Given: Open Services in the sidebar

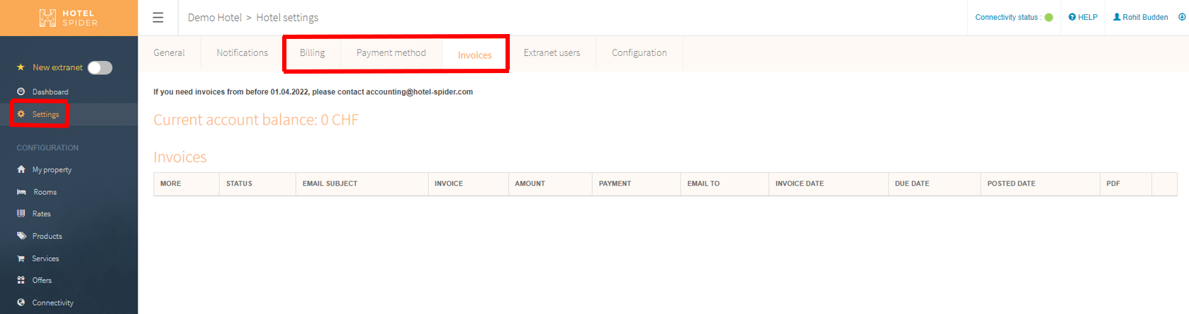Looking at the screenshot, I should [x=45, y=259].
